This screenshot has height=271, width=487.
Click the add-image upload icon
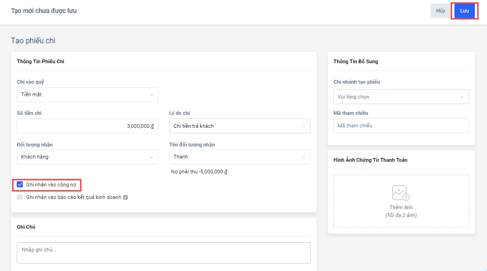point(400,193)
